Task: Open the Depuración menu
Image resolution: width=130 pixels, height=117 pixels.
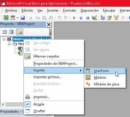Action: pyautogui.click(x=89, y=10)
